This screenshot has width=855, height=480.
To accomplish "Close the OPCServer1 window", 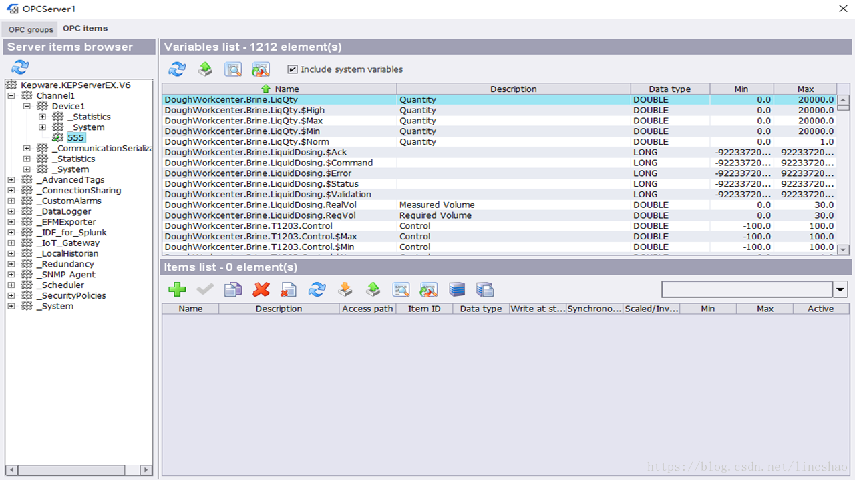I will pos(842,9).
